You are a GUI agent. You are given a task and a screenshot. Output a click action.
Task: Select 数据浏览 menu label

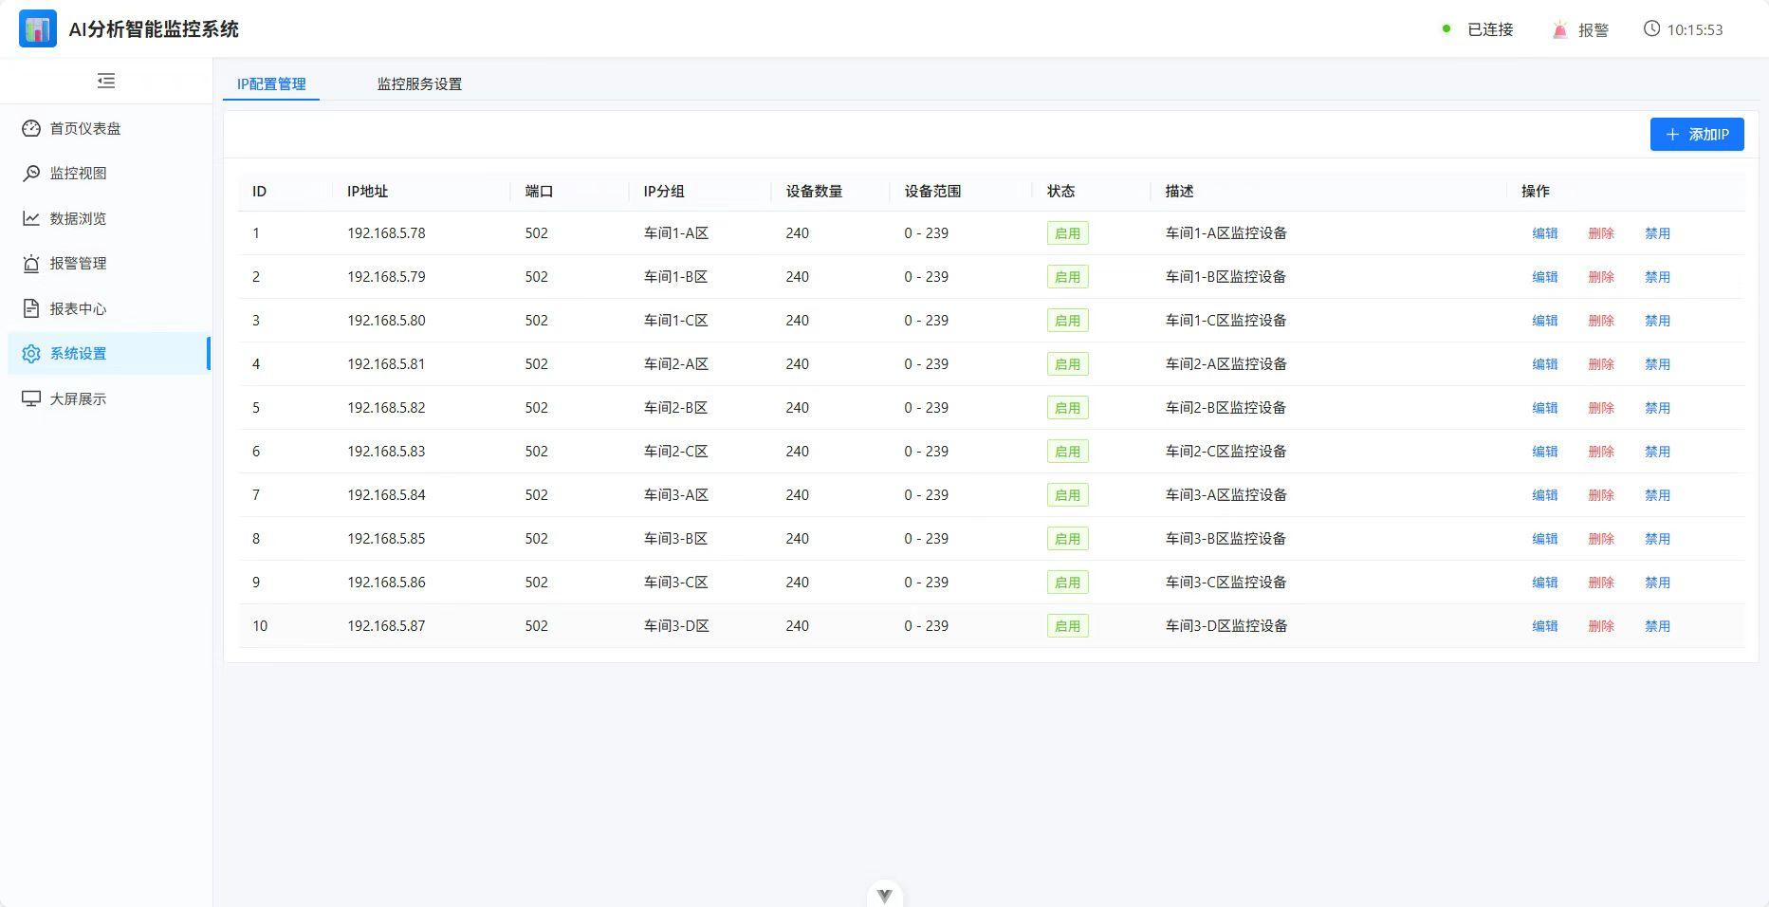pyautogui.click(x=78, y=218)
